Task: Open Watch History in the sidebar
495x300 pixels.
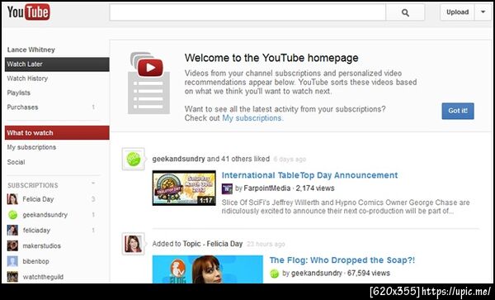Action: (27, 79)
